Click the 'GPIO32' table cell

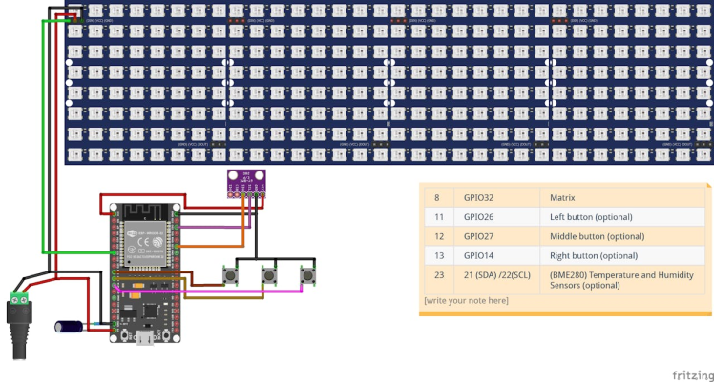point(496,197)
